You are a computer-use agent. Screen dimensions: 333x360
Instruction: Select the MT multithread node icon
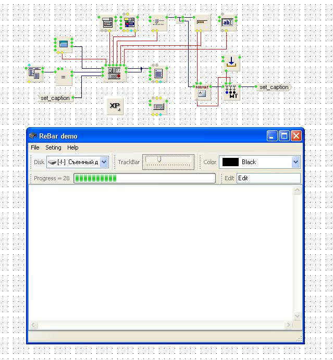pyautogui.click(x=231, y=92)
